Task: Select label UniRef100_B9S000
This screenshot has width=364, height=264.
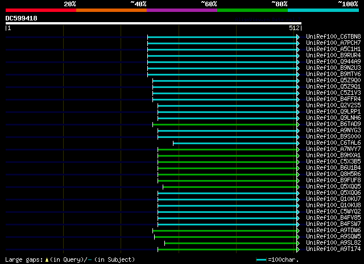Action: coord(333,137)
